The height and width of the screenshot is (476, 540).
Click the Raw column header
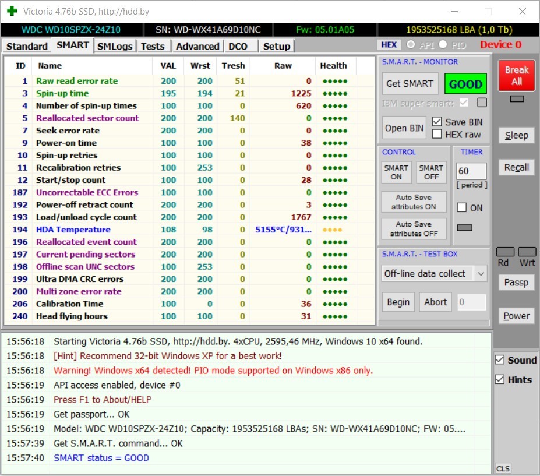[x=283, y=65]
